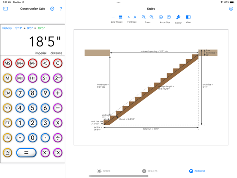Open the M≡ memory list key
Image resolution: width=237 pixels, height=178 pixels.
[x=20, y=78]
